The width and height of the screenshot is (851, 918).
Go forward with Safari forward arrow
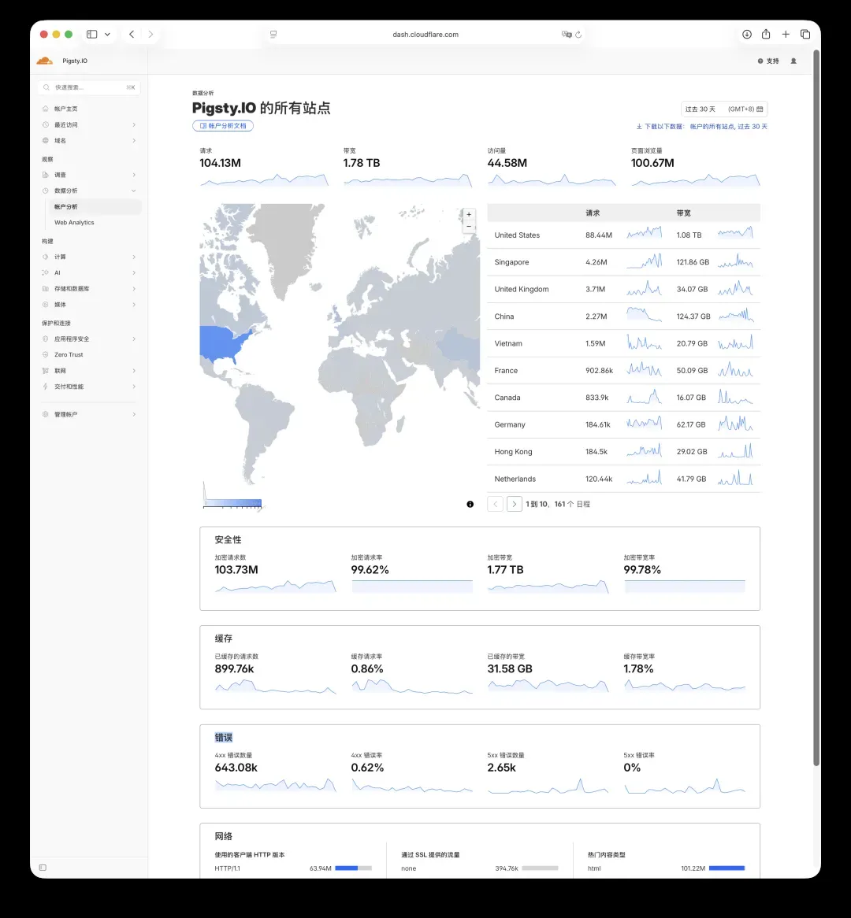pyautogui.click(x=151, y=35)
